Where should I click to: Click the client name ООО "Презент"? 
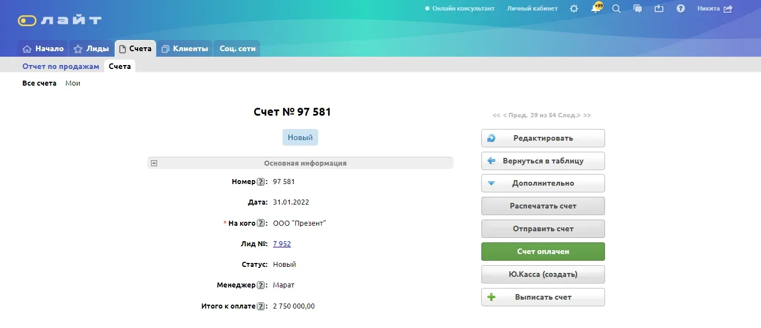(299, 223)
